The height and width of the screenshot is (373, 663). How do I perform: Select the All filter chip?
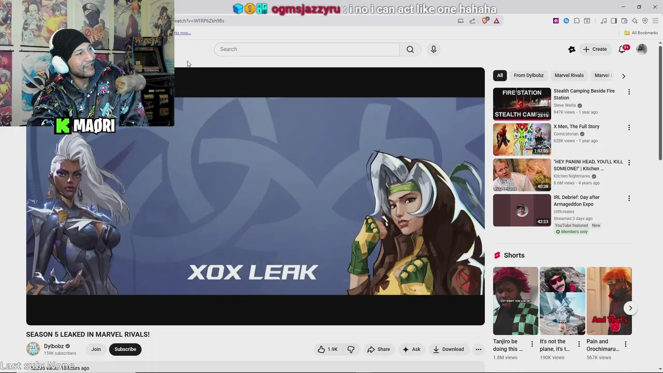[500, 76]
